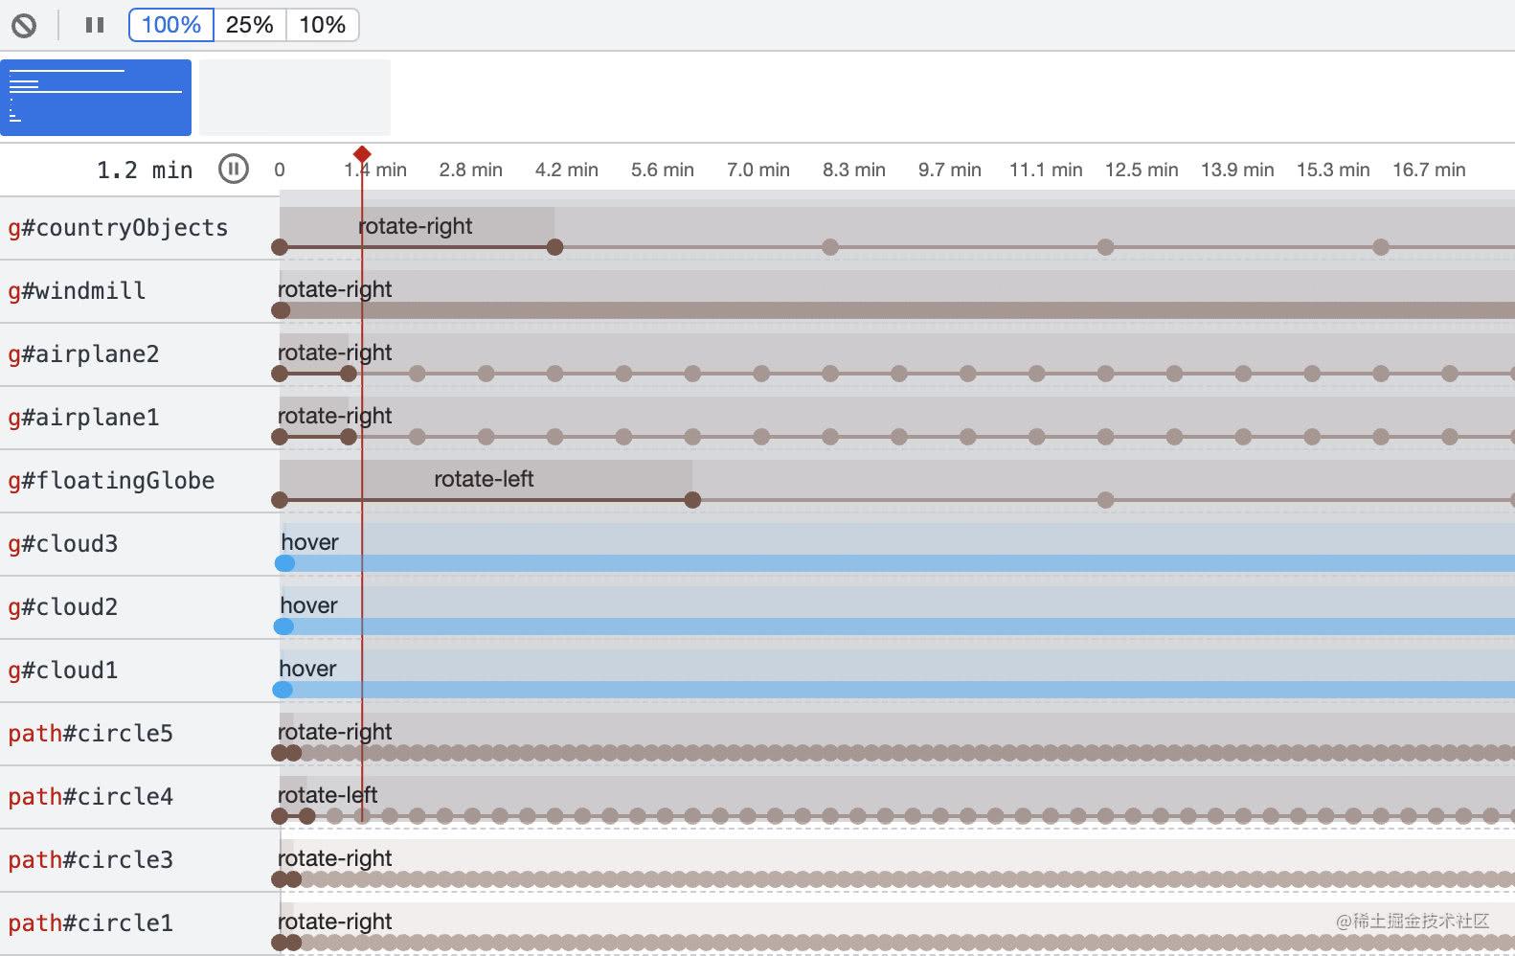The height and width of the screenshot is (956, 1515).
Task: Click the cloud3 hover start keyframe dot
Action: point(284,563)
